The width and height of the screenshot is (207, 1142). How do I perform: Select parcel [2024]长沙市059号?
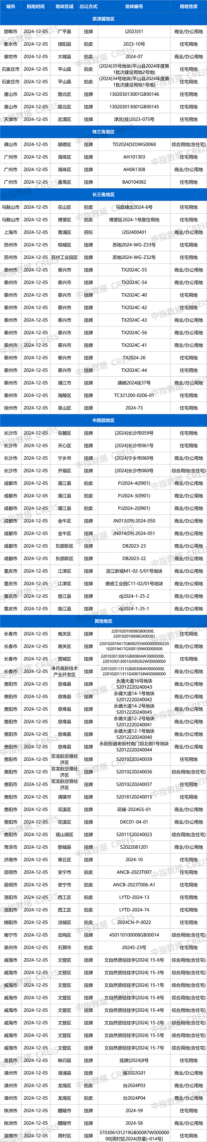pyautogui.click(x=134, y=433)
